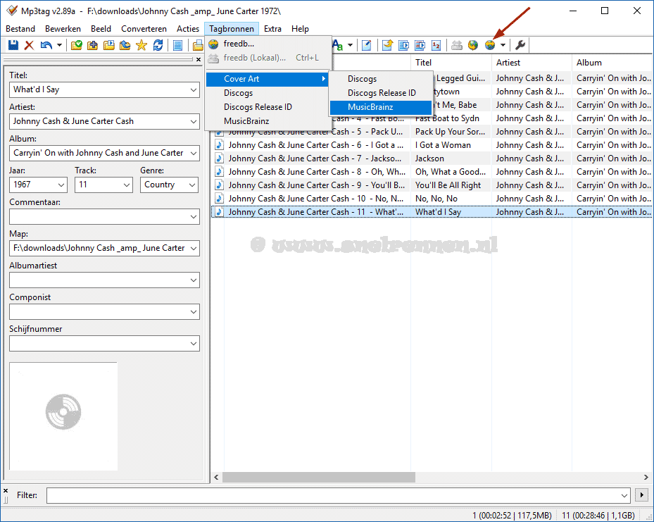Click the Aa case conversion icon
The width and height of the screenshot is (654, 522).
(337, 45)
